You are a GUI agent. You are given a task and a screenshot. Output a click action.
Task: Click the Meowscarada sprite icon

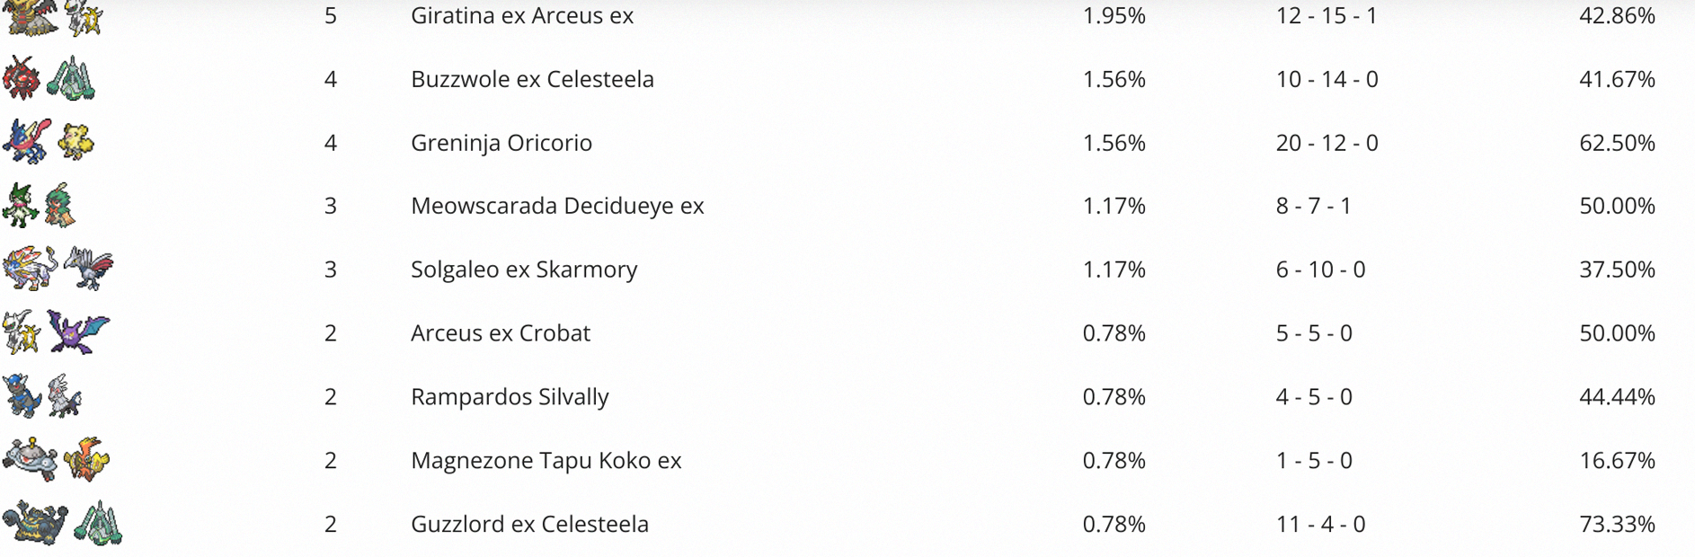(20, 206)
